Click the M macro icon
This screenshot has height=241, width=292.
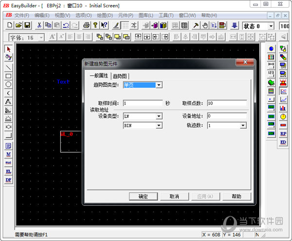(x=8, y=155)
